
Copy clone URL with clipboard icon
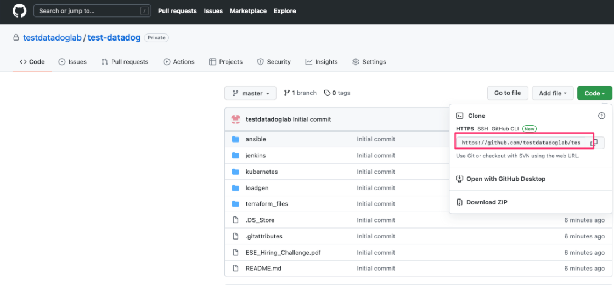tap(594, 142)
